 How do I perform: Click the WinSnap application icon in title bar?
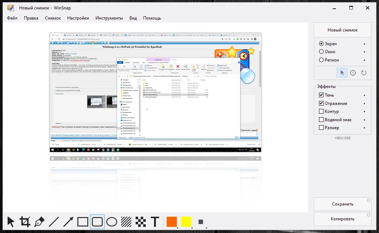click(x=10, y=8)
